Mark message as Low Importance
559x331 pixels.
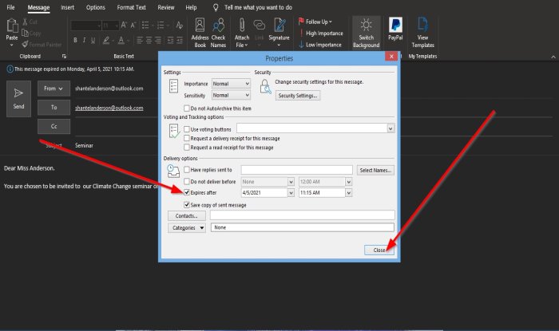tap(319, 45)
